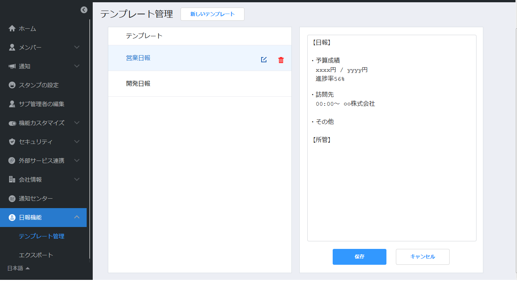The width and height of the screenshot is (517, 281).
Task: Click the home icon beside ホーム
Action: point(12,28)
